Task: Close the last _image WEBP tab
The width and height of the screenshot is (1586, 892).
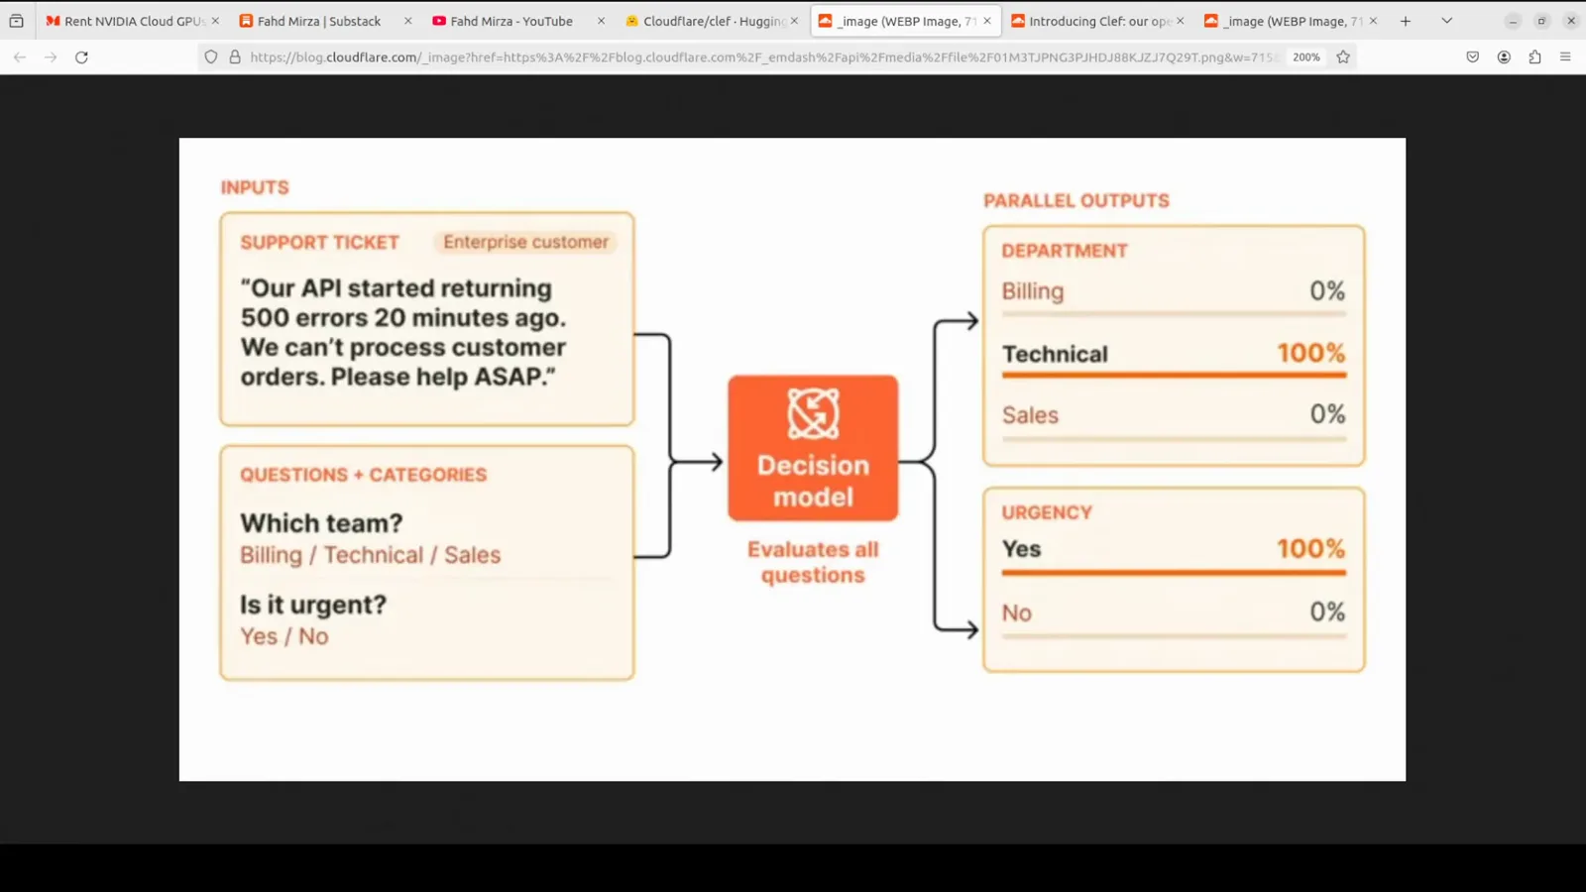Action: point(1373,21)
